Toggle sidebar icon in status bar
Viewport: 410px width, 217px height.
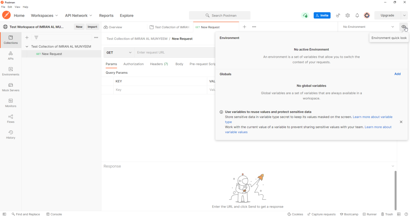pyautogui.click(x=5, y=214)
